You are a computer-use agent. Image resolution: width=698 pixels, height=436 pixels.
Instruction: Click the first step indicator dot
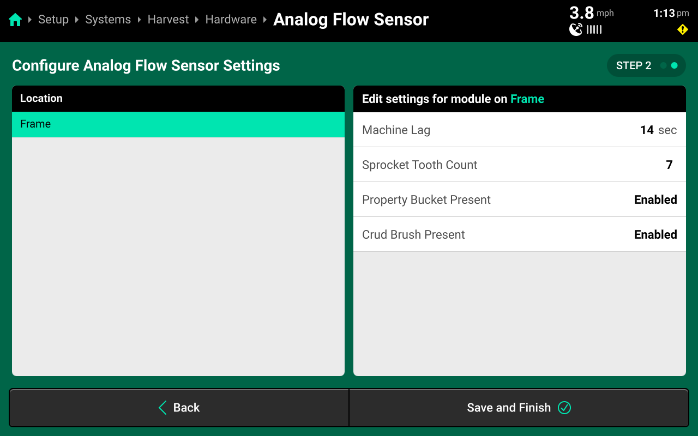pyautogui.click(x=663, y=65)
